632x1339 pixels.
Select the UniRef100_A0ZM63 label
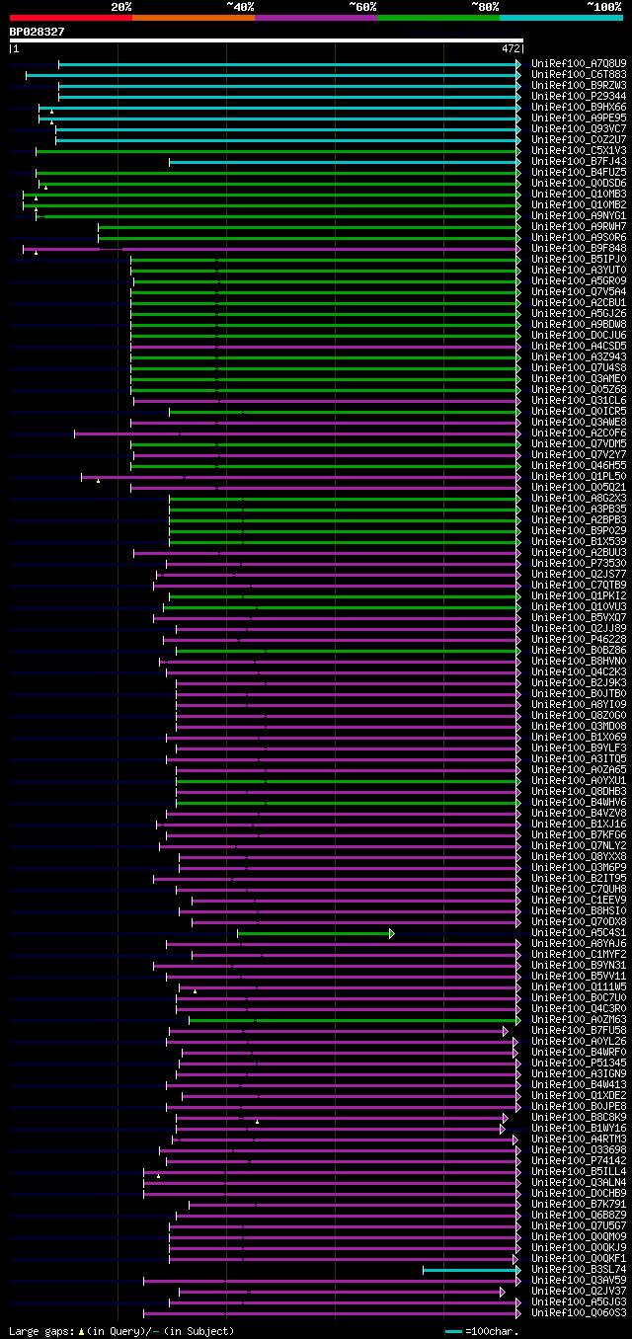point(579,1019)
